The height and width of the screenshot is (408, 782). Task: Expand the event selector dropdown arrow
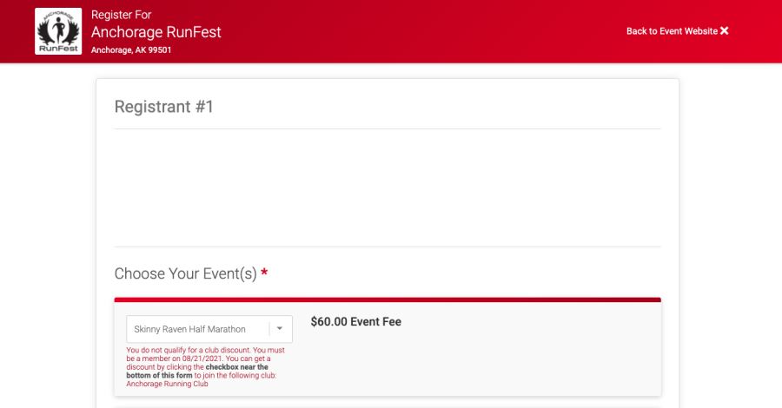[280, 329]
